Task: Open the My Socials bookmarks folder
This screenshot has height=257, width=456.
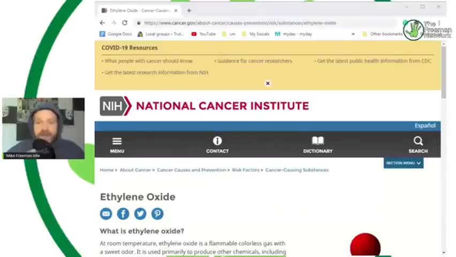Action: 255,34
